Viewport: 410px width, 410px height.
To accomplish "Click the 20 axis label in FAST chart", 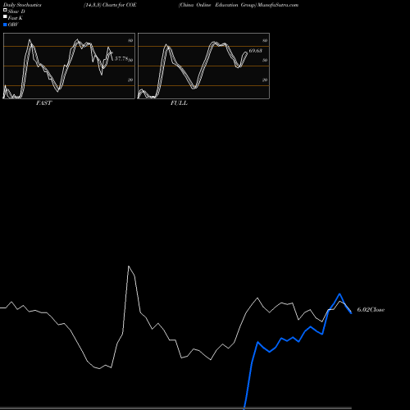I will point(130,80).
